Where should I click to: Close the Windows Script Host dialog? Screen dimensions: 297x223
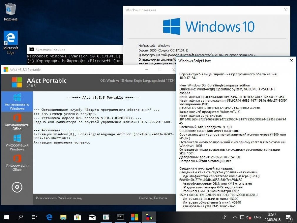tap(291, 61)
